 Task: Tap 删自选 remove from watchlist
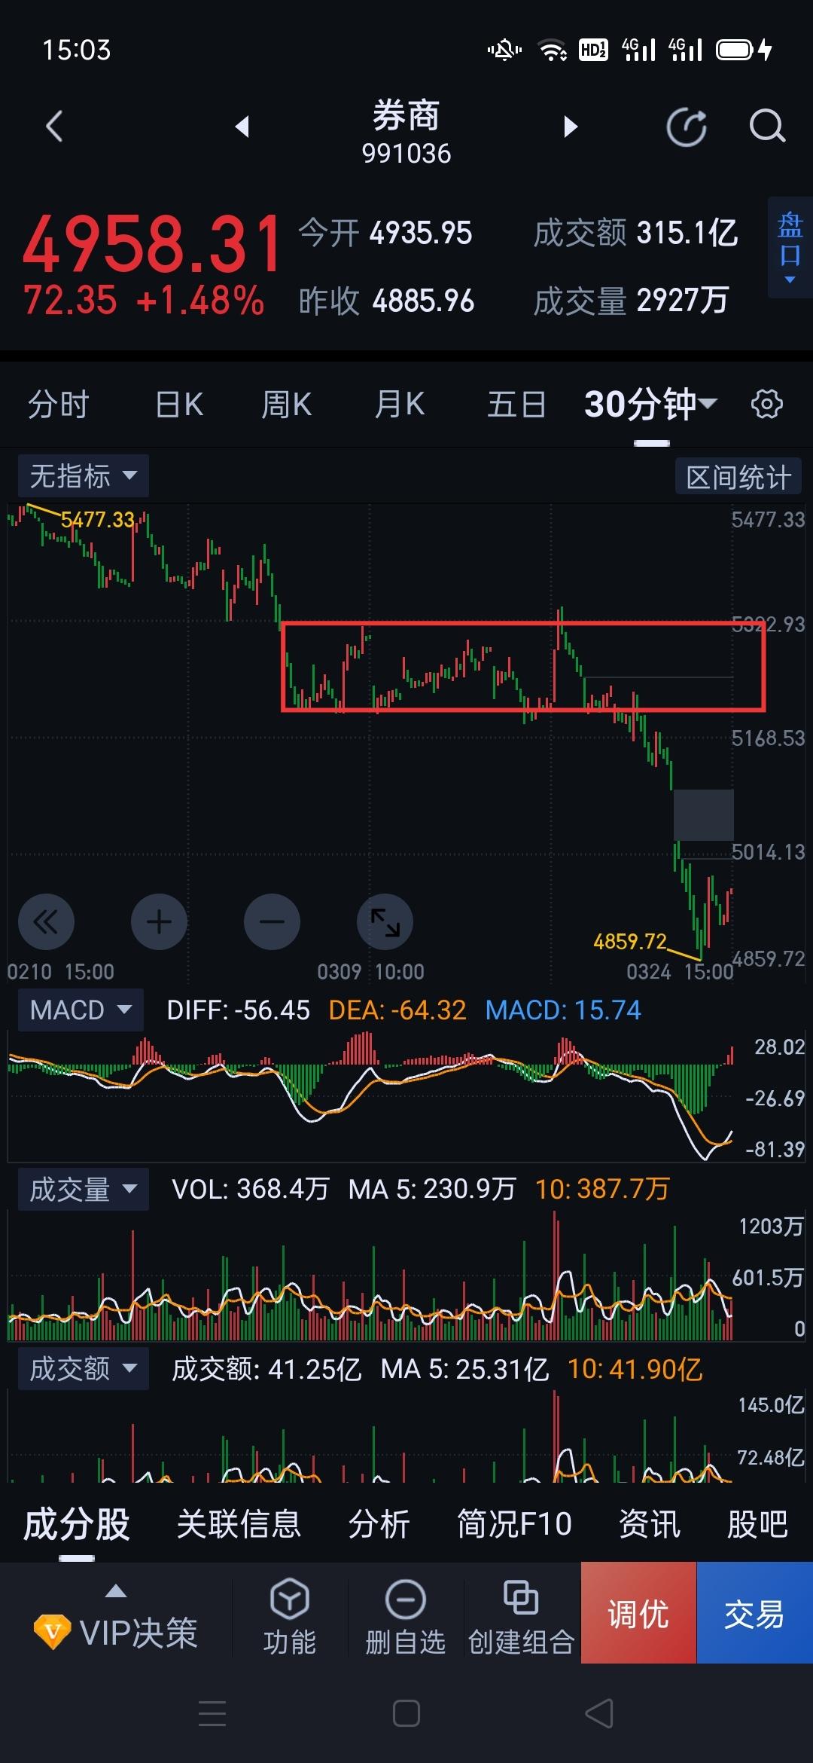pos(406,1616)
